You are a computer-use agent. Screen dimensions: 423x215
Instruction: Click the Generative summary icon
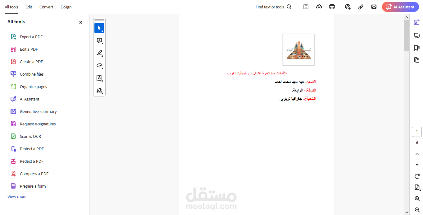coord(13,111)
